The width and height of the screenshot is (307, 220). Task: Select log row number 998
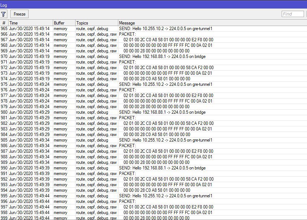click(x=4, y=213)
